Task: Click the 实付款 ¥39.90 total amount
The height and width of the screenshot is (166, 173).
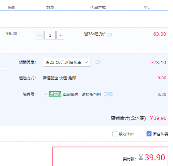Action: (x=152, y=158)
